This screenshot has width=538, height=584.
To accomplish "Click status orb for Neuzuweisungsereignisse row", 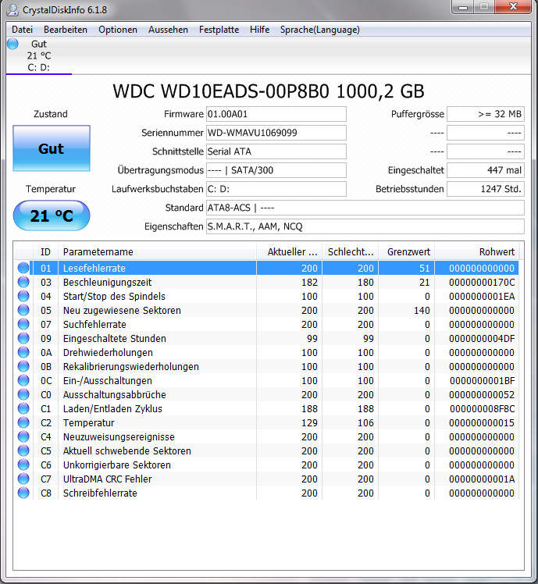I will (23, 436).
